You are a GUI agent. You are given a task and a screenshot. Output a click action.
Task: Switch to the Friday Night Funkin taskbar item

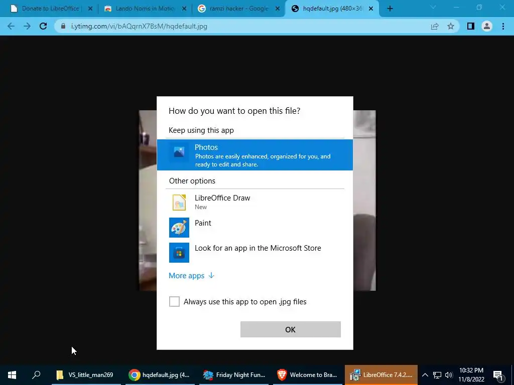(x=233, y=375)
